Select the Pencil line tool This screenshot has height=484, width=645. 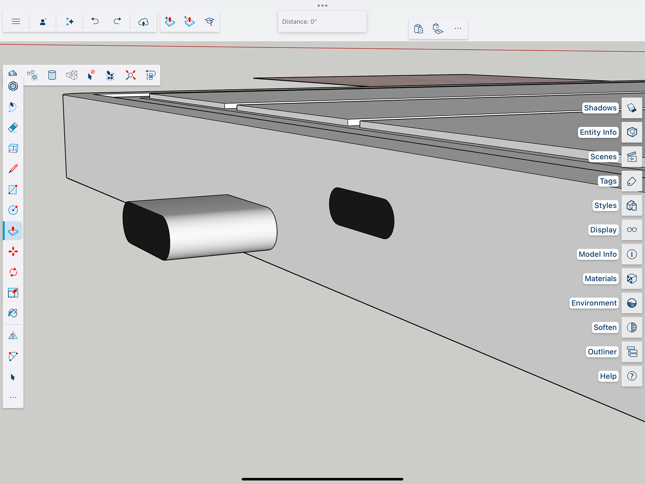click(x=13, y=169)
